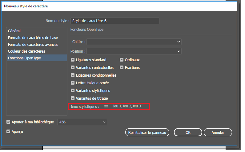Toggle Variantes de titrage checkbox
This screenshot has width=245, height=152.
73,98
